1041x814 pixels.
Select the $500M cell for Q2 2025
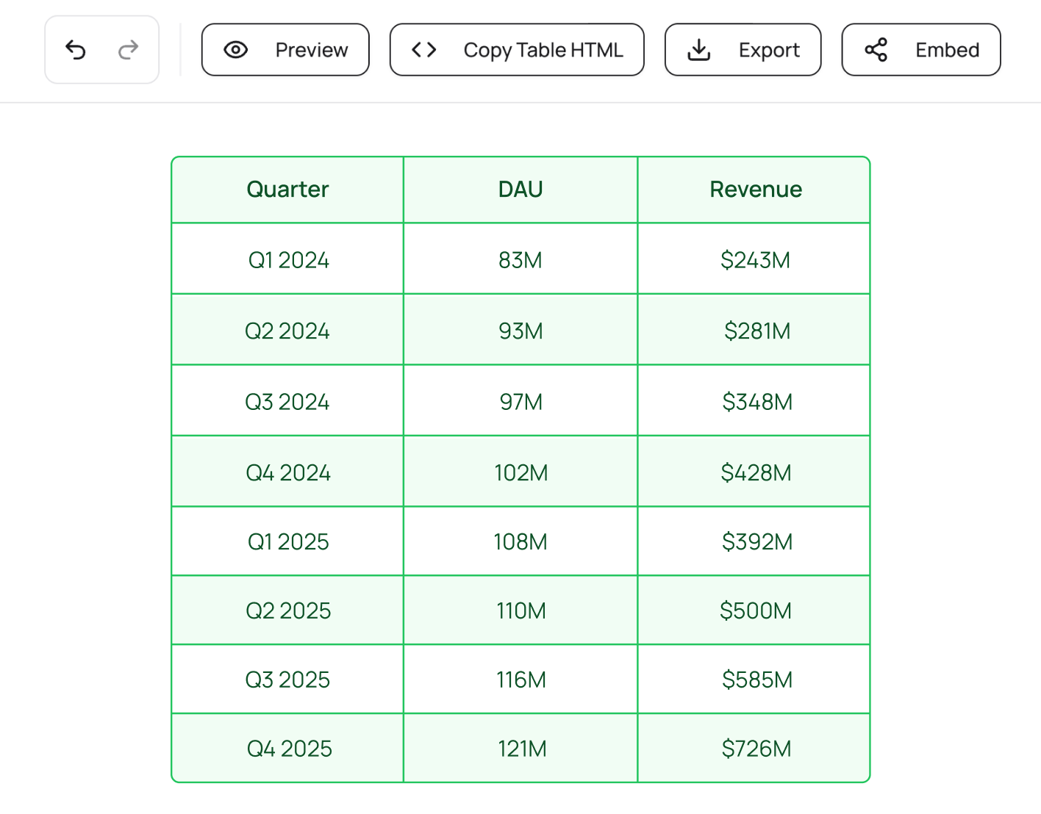tap(756, 610)
